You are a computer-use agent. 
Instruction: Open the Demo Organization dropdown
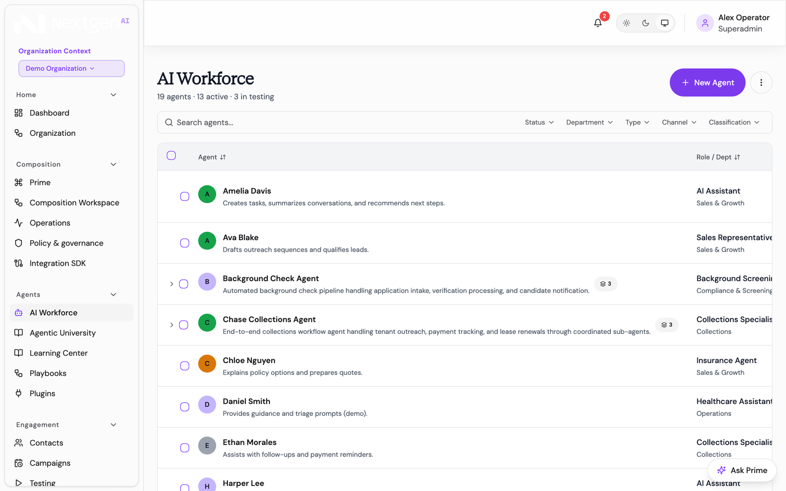71,68
